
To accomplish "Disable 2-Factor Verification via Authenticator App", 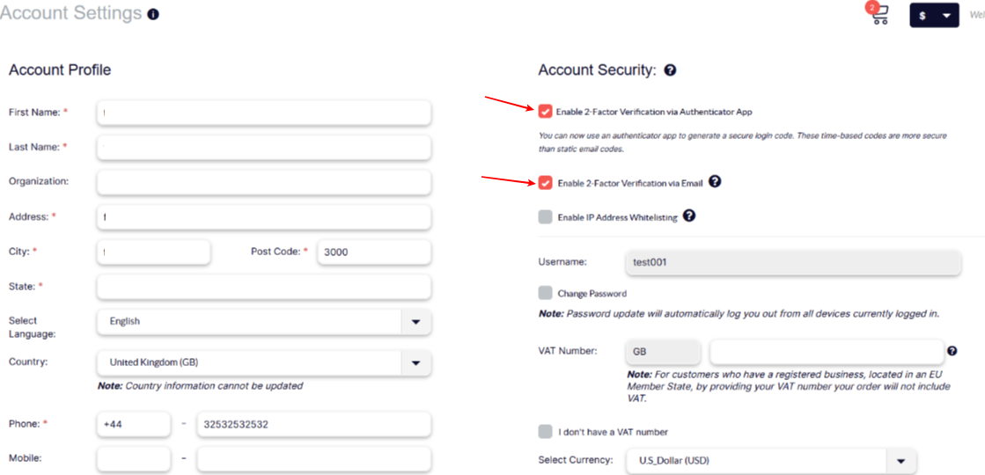I will tap(545, 112).
